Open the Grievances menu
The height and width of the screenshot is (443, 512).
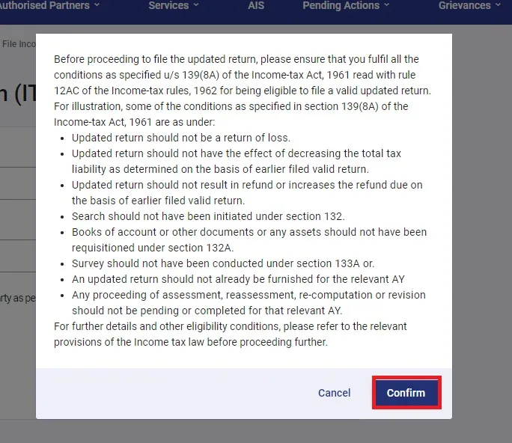469,5
